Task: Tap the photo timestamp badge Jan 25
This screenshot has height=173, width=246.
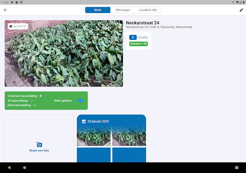Action: click(x=18, y=26)
